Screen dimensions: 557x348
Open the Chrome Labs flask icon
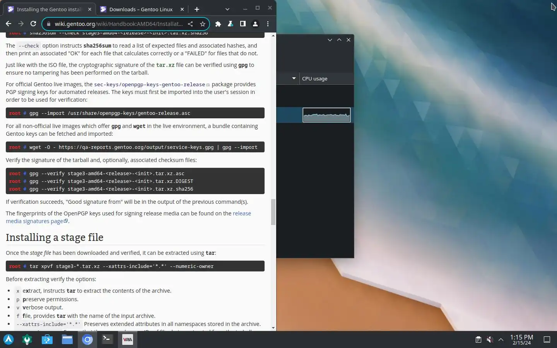click(x=231, y=24)
